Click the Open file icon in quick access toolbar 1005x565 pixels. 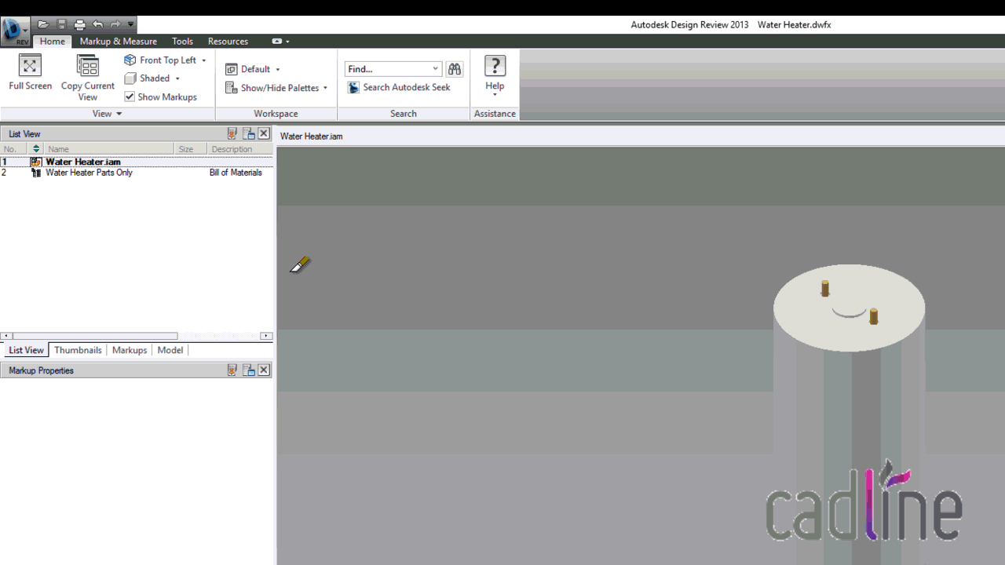[43, 24]
